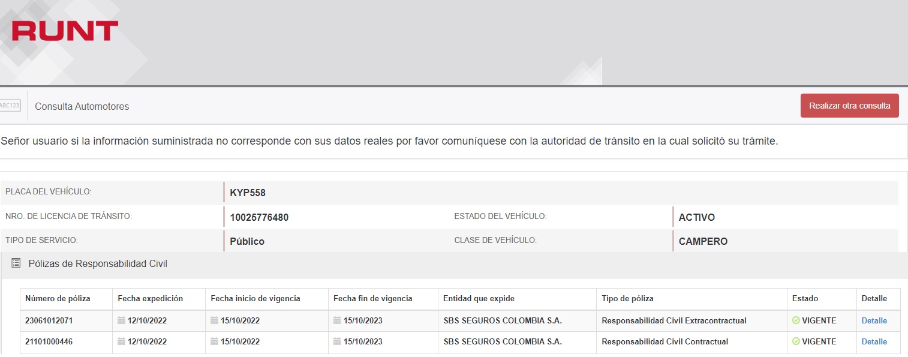Click calendar icon in first row Fecha expedición
This screenshot has height=357, width=908.
point(122,320)
